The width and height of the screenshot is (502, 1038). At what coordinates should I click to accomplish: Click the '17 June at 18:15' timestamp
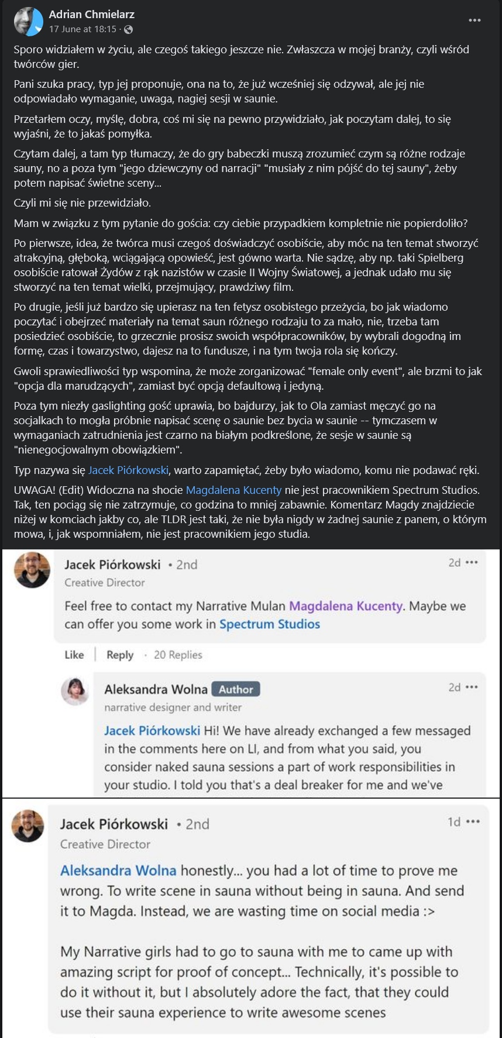[x=82, y=29]
